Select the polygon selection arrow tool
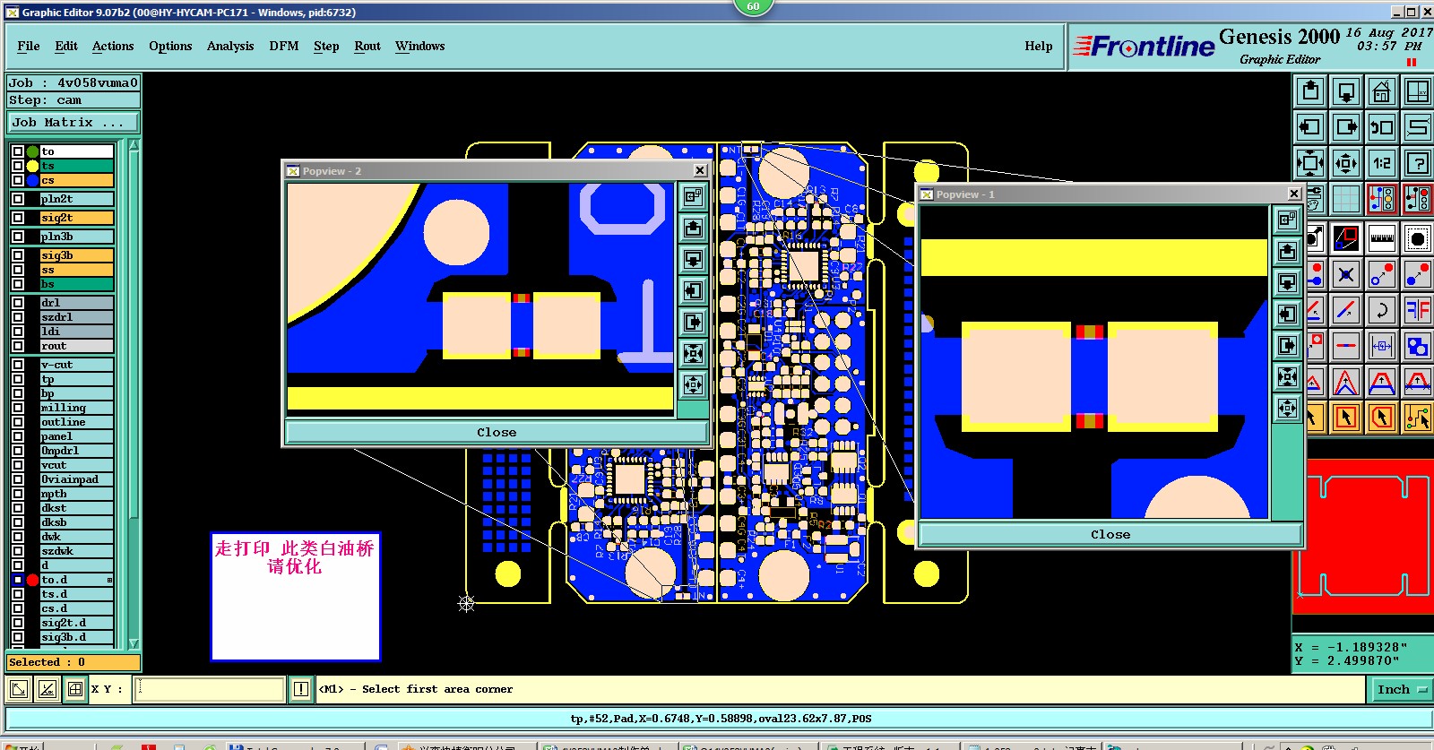 pyautogui.click(x=1382, y=418)
